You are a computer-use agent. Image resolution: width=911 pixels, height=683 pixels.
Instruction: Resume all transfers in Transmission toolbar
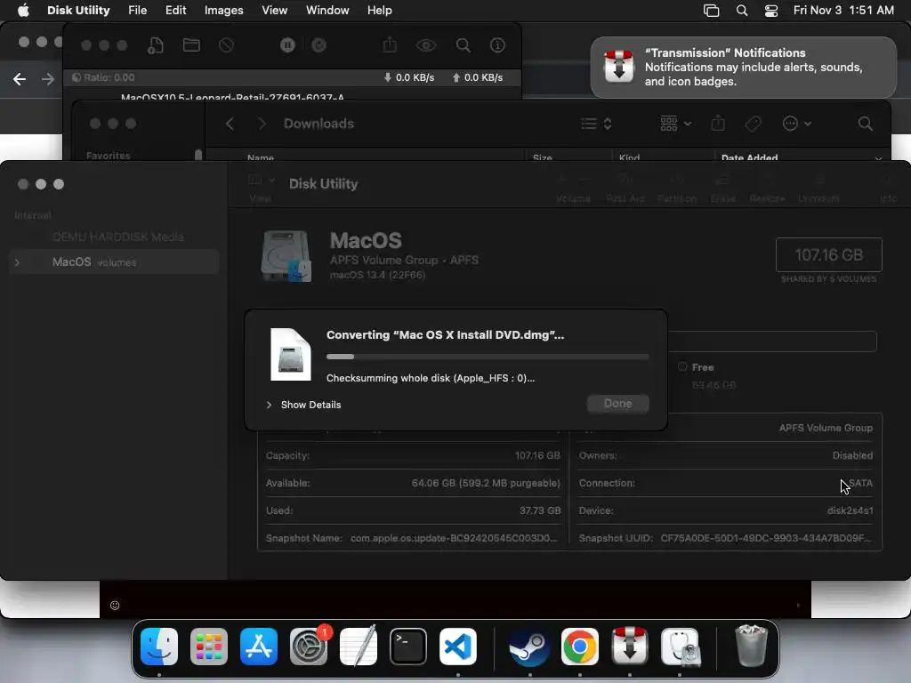319,45
